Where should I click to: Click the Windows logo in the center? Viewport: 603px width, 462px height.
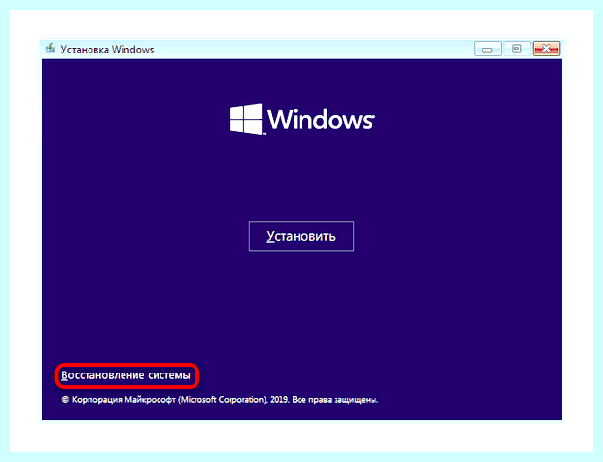pyautogui.click(x=301, y=120)
